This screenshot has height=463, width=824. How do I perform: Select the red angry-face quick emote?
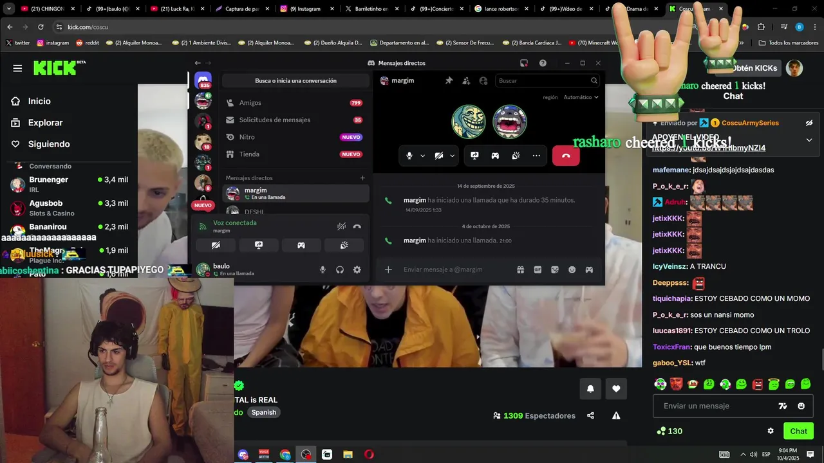(758, 384)
